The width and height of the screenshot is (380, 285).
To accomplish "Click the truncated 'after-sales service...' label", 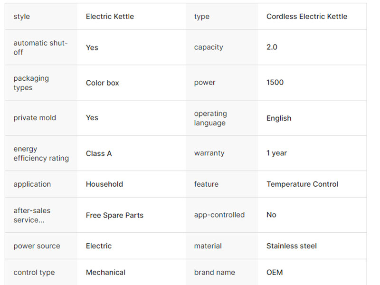I will 32,215.
